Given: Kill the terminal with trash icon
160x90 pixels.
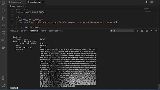Looking at the screenshot, I should [x=147, y=31].
